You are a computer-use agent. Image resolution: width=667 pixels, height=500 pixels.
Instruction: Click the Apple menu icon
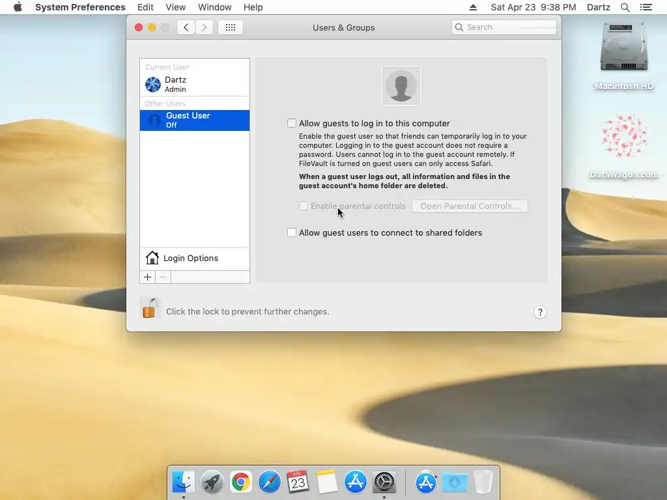coord(18,7)
